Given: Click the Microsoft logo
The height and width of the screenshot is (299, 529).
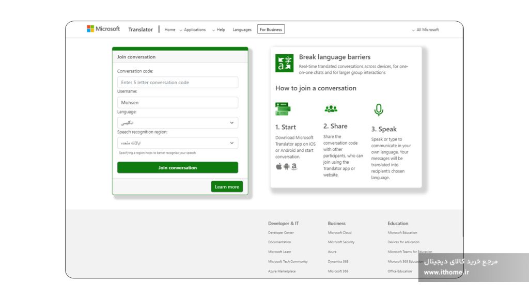Looking at the screenshot, I should coord(103,29).
